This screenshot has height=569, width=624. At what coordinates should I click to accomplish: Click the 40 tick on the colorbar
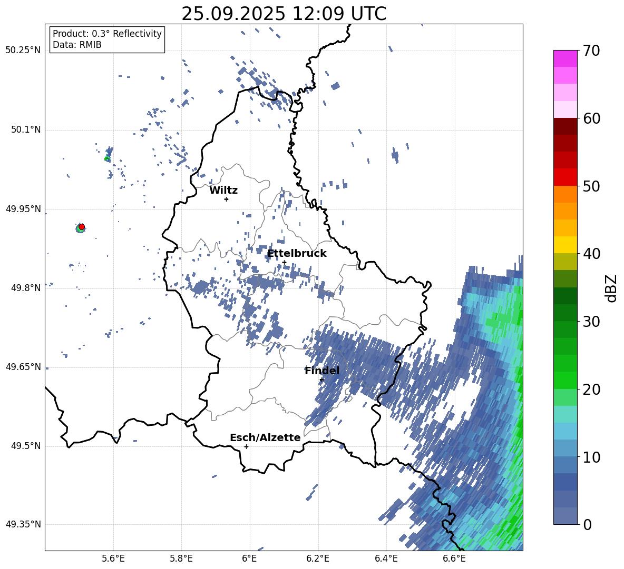pyautogui.click(x=591, y=254)
